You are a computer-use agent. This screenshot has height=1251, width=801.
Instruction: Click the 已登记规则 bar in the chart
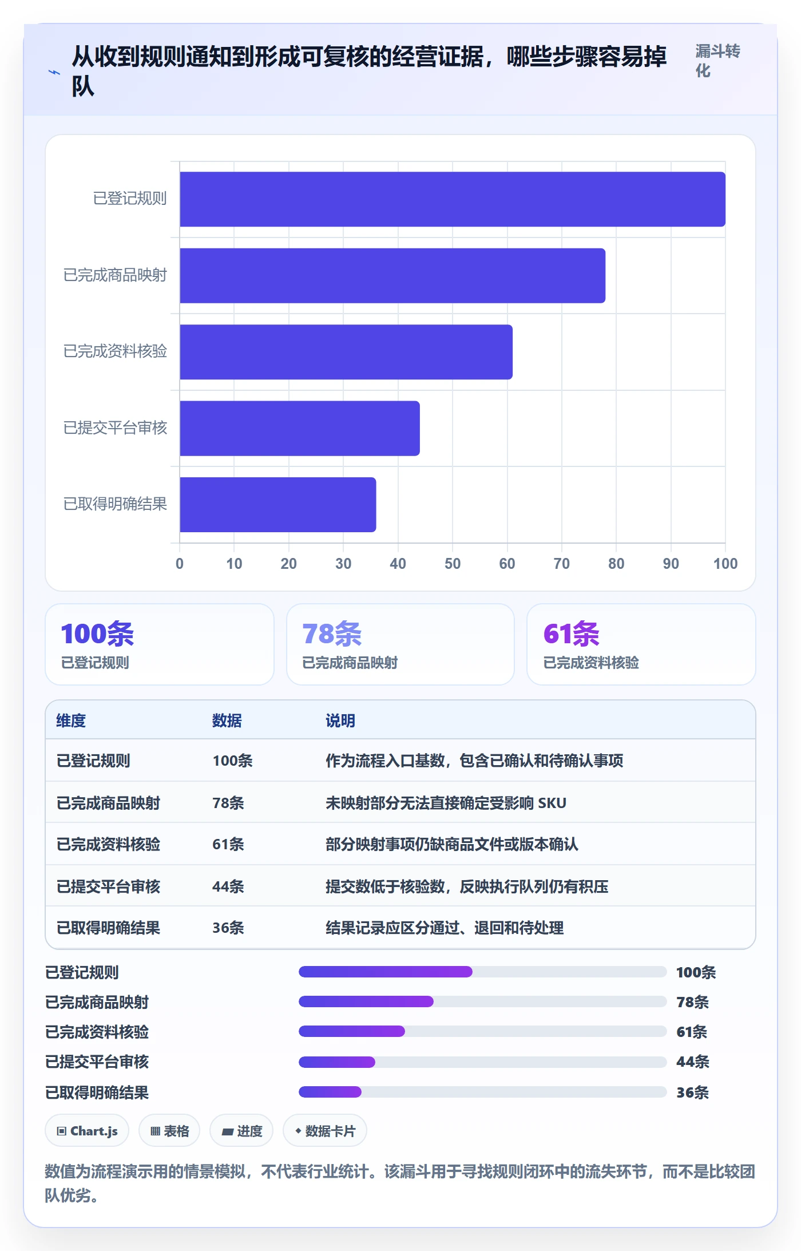pos(453,199)
